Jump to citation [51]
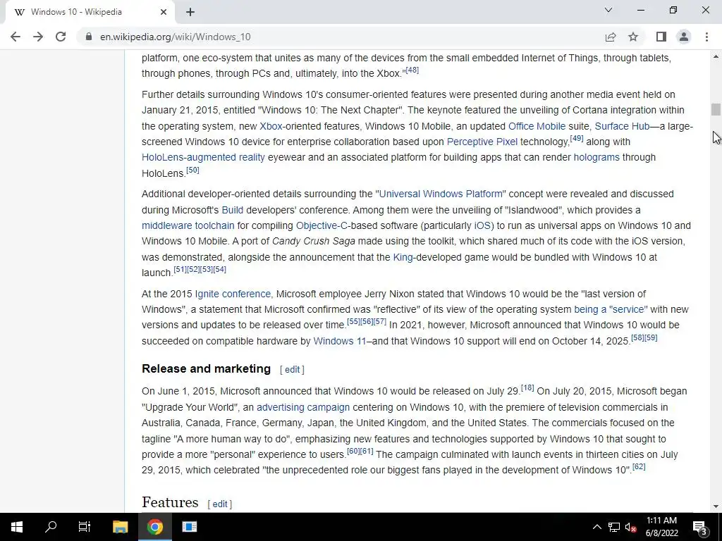This screenshot has height=541, width=722. point(180,269)
